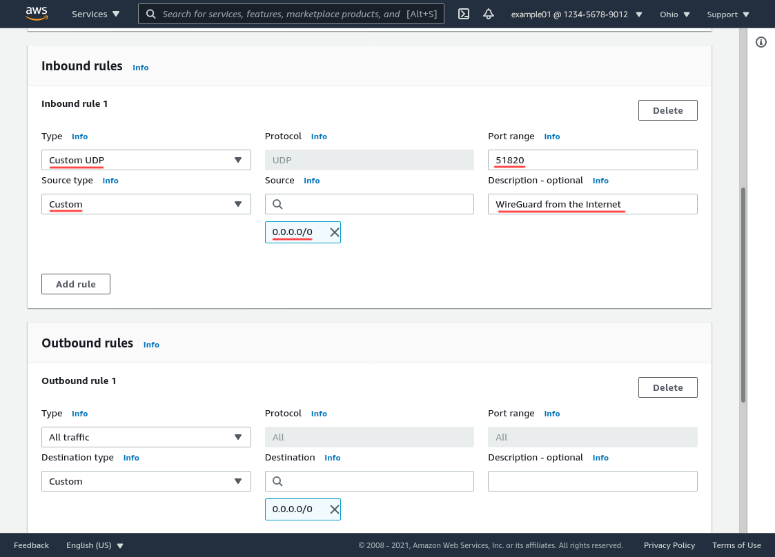Click Add rule under inbound rules
This screenshot has width=775, height=557.
pos(76,284)
